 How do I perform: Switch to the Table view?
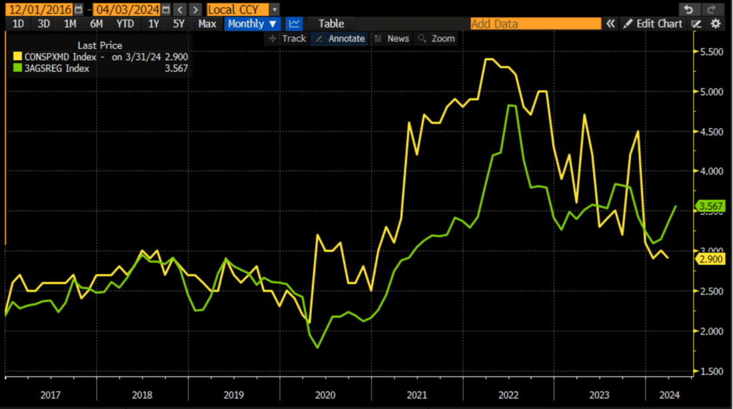click(331, 23)
